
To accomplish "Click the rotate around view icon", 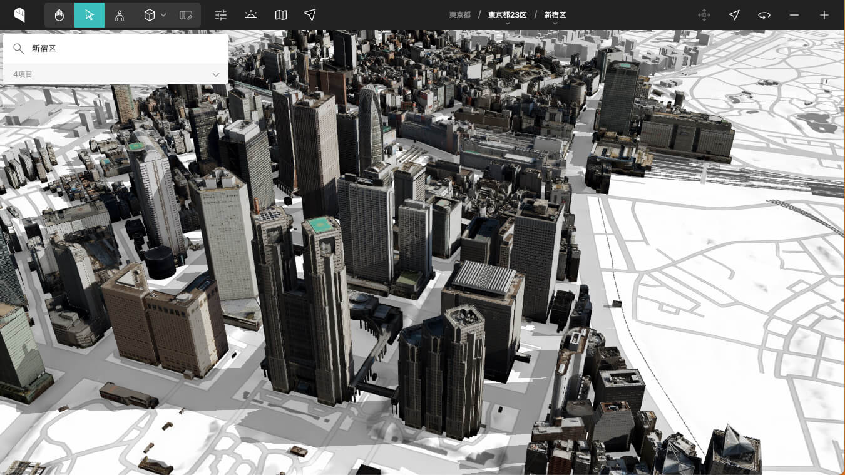I will (764, 15).
